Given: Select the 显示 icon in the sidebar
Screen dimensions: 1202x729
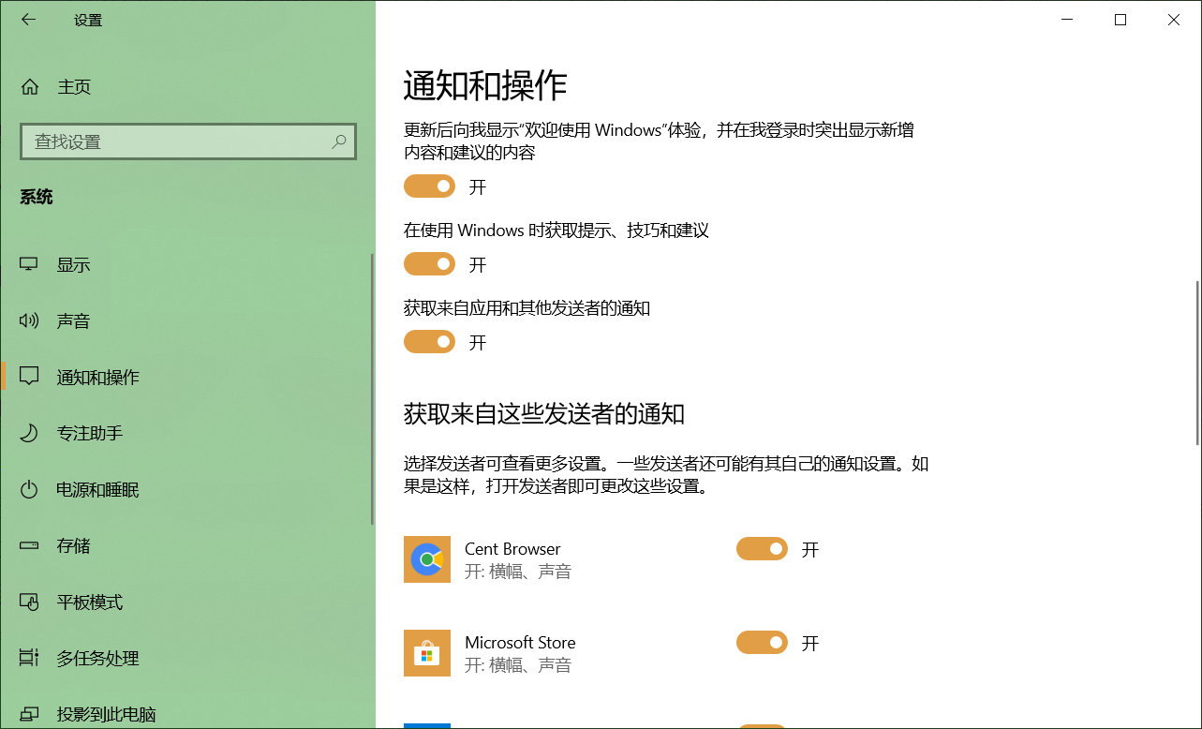Looking at the screenshot, I should click(29, 264).
